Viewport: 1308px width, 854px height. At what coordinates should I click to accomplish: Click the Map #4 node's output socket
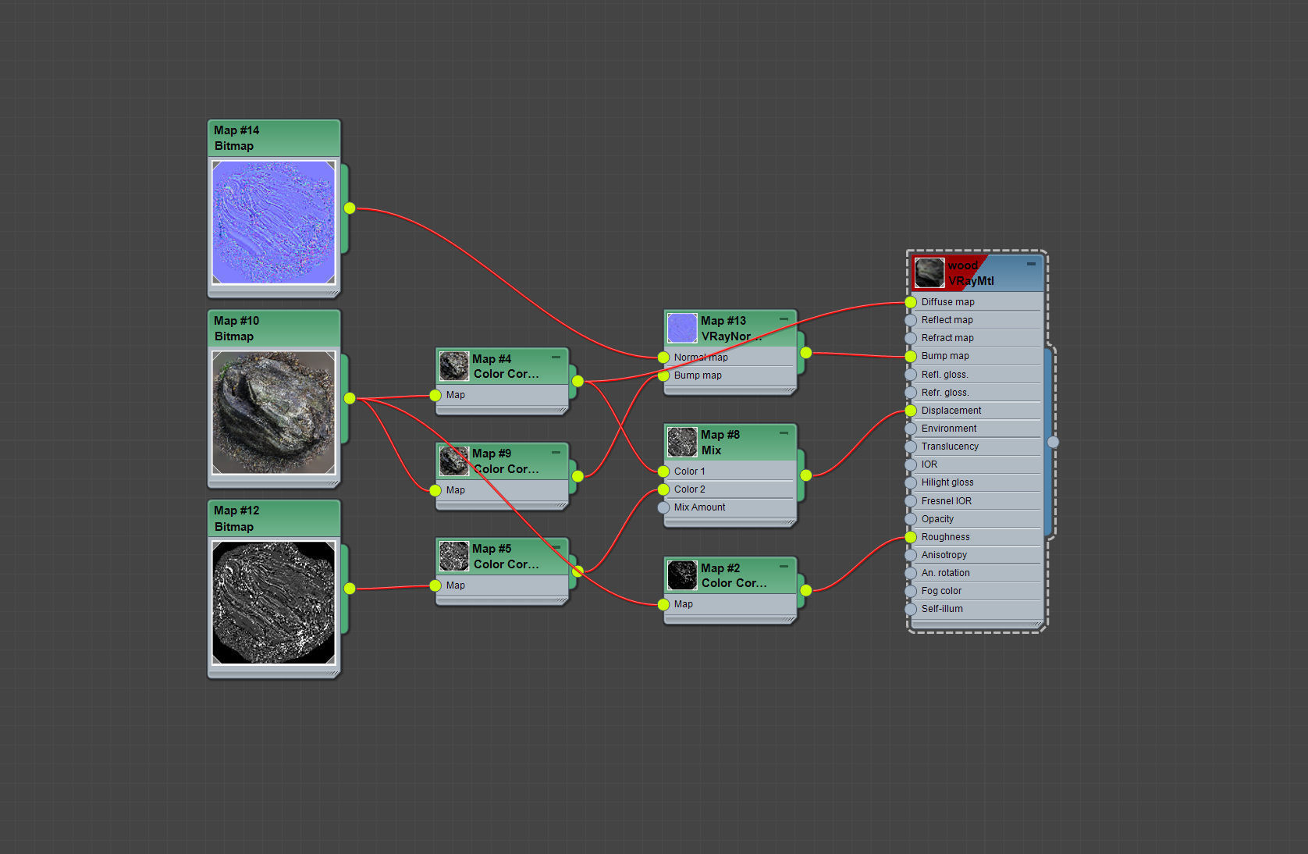(x=578, y=381)
